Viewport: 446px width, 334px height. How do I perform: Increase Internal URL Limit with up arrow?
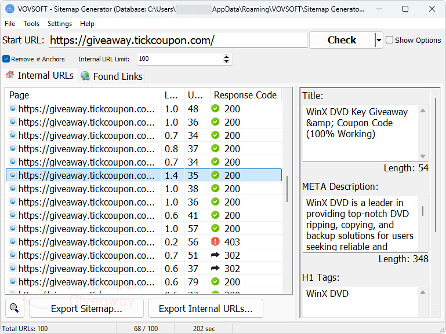[226, 57]
